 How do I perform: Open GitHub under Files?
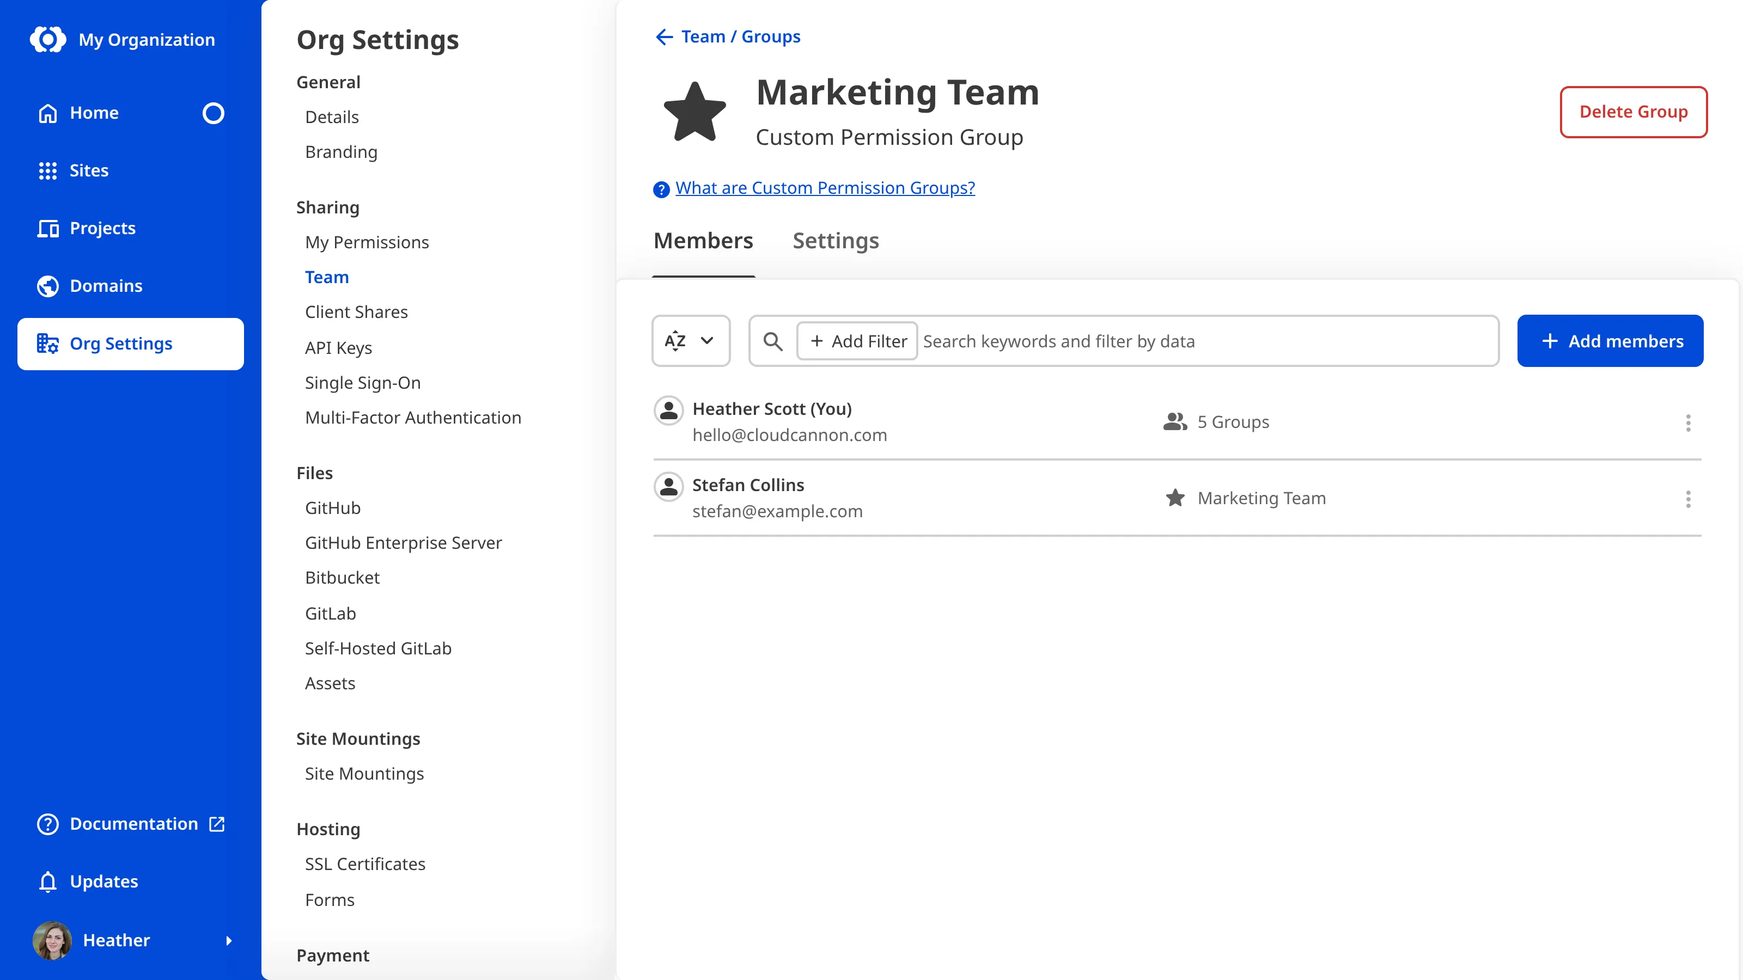click(332, 508)
